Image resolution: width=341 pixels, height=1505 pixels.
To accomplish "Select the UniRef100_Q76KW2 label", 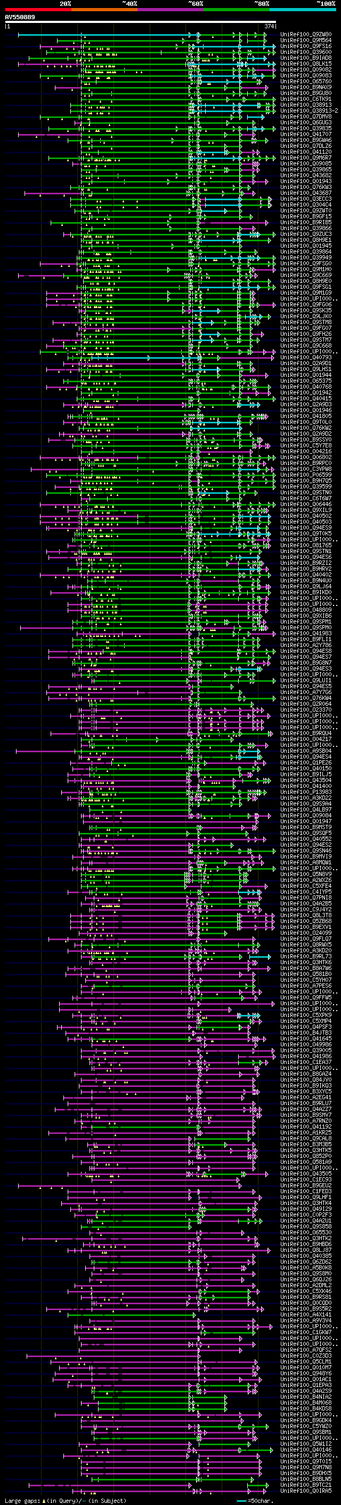I will tap(306, 428).
